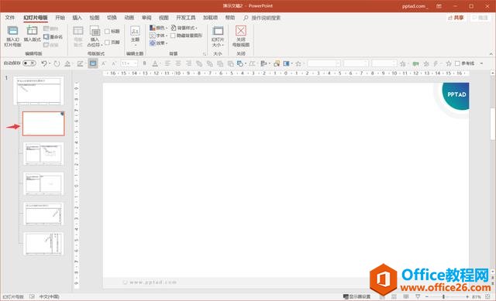Open the File tab
This screenshot has width=496, height=301.
pos(10,18)
